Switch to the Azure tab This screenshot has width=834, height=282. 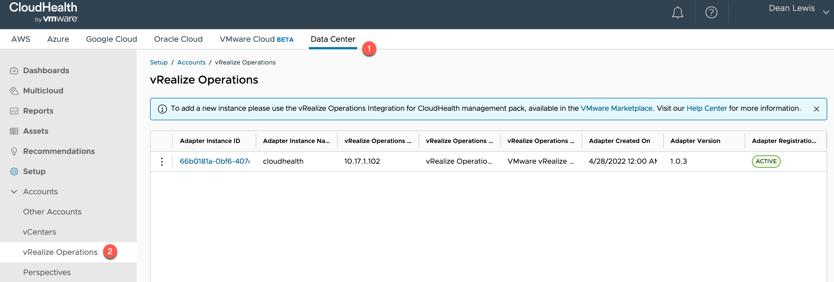[58, 39]
